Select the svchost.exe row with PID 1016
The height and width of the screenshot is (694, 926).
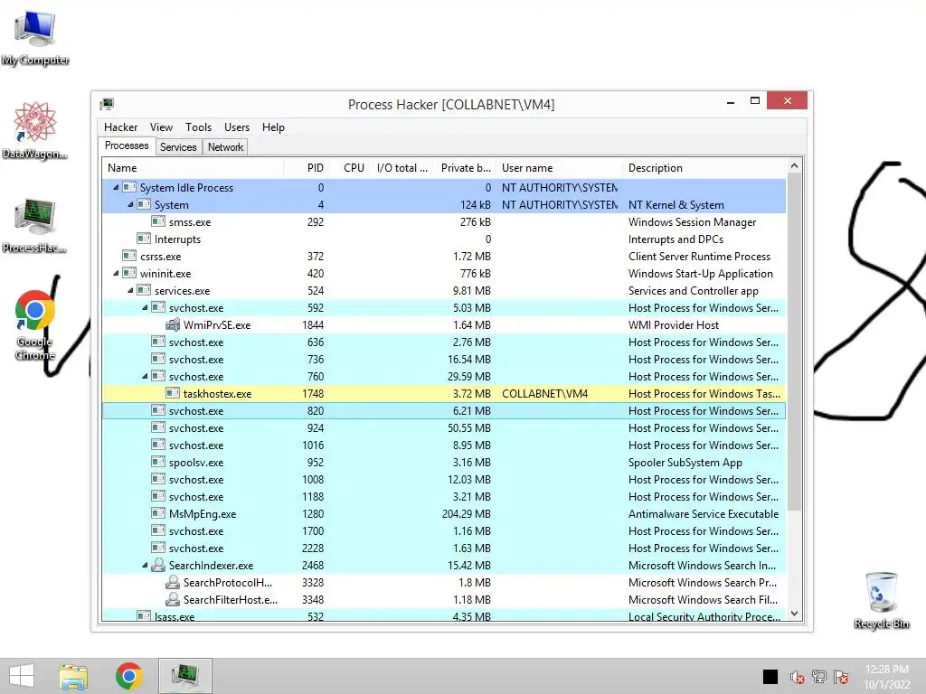point(444,445)
